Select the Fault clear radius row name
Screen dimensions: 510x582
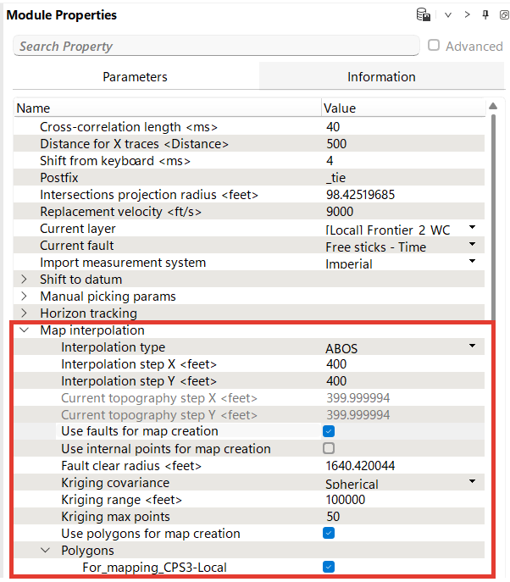131,466
